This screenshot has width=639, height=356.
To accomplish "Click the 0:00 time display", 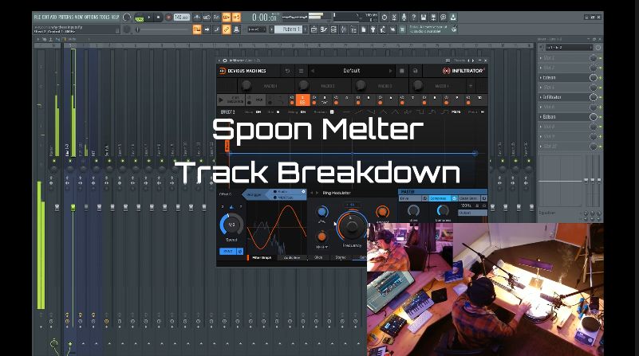I will tap(265, 17).
